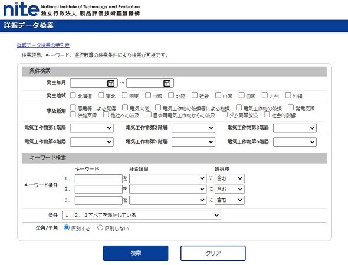Tick 発電支障 accident type
This screenshot has width=348, height=265.
coord(291,107)
